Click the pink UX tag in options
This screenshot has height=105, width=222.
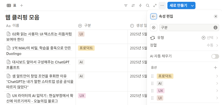pos(161,91)
